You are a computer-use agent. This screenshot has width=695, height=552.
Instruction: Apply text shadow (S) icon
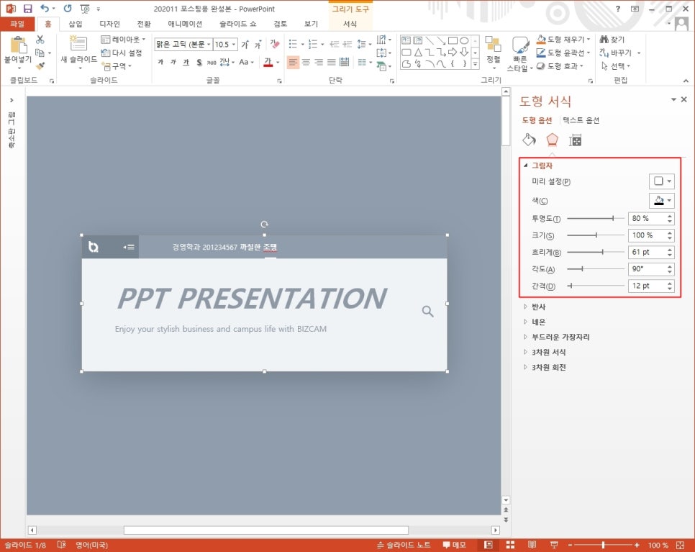point(199,62)
